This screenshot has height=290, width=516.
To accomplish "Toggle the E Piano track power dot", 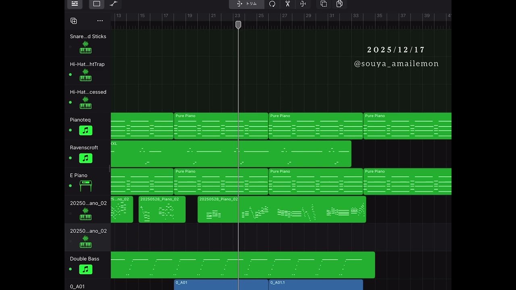I will click(71, 186).
